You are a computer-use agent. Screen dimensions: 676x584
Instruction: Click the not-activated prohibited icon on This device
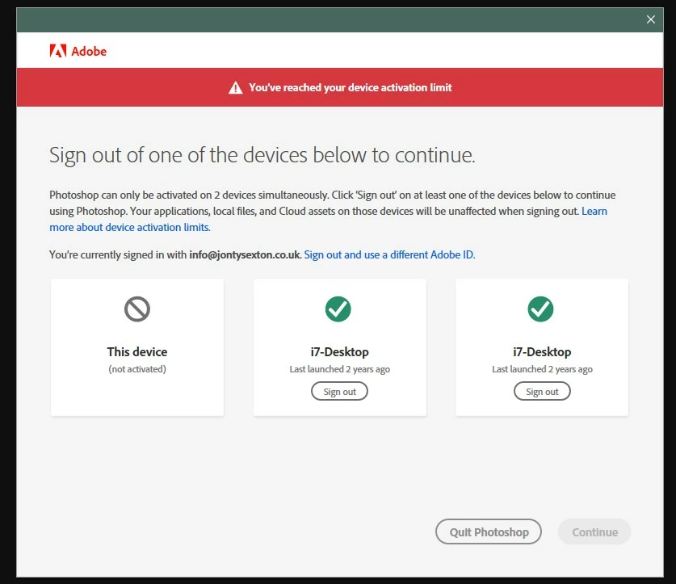point(137,309)
